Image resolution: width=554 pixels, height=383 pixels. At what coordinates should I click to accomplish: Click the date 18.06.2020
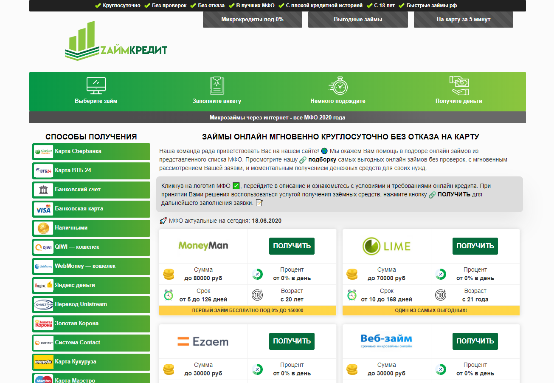(267, 221)
